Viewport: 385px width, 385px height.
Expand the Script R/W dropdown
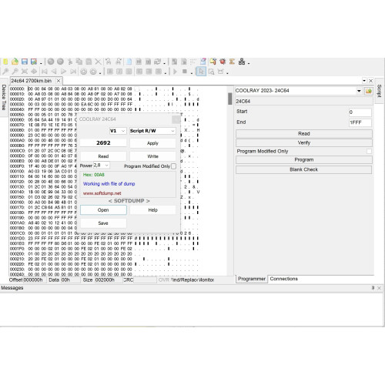point(152,131)
